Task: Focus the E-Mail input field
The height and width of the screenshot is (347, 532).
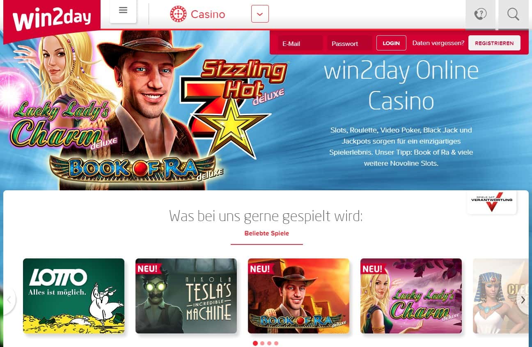Action: (x=300, y=43)
